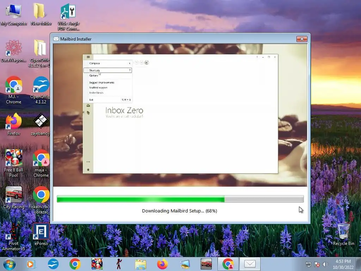
Task: Open the Action Center flag tray icon
Action: point(317,265)
